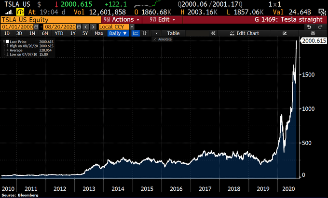Step to the previous date range arrow

(x=85, y=27)
